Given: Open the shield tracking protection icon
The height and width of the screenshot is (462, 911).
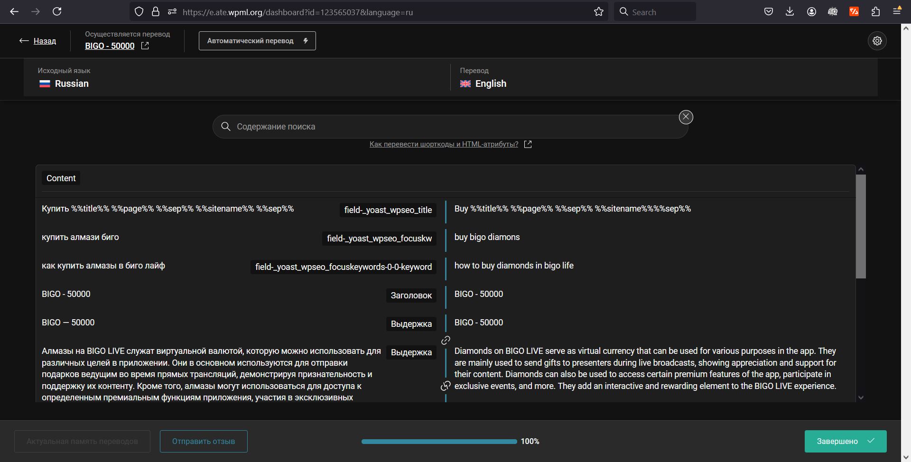Looking at the screenshot, I should point(139,12).
